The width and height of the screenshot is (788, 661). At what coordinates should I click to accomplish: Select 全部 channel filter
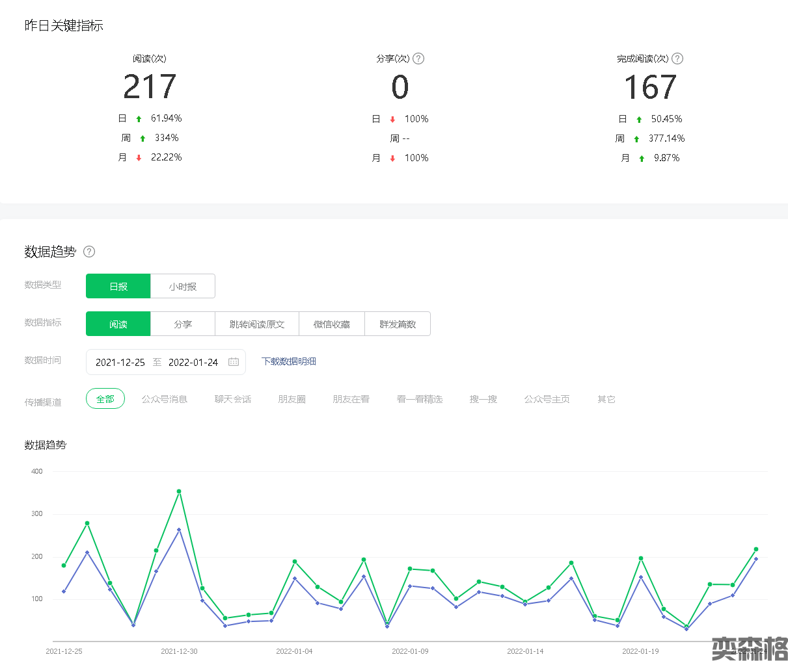105,399
